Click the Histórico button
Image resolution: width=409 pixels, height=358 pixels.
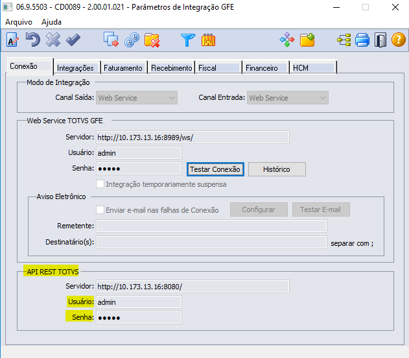[x=277, y=169]
